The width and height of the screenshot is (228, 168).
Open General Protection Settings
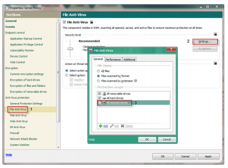[26, 103]
